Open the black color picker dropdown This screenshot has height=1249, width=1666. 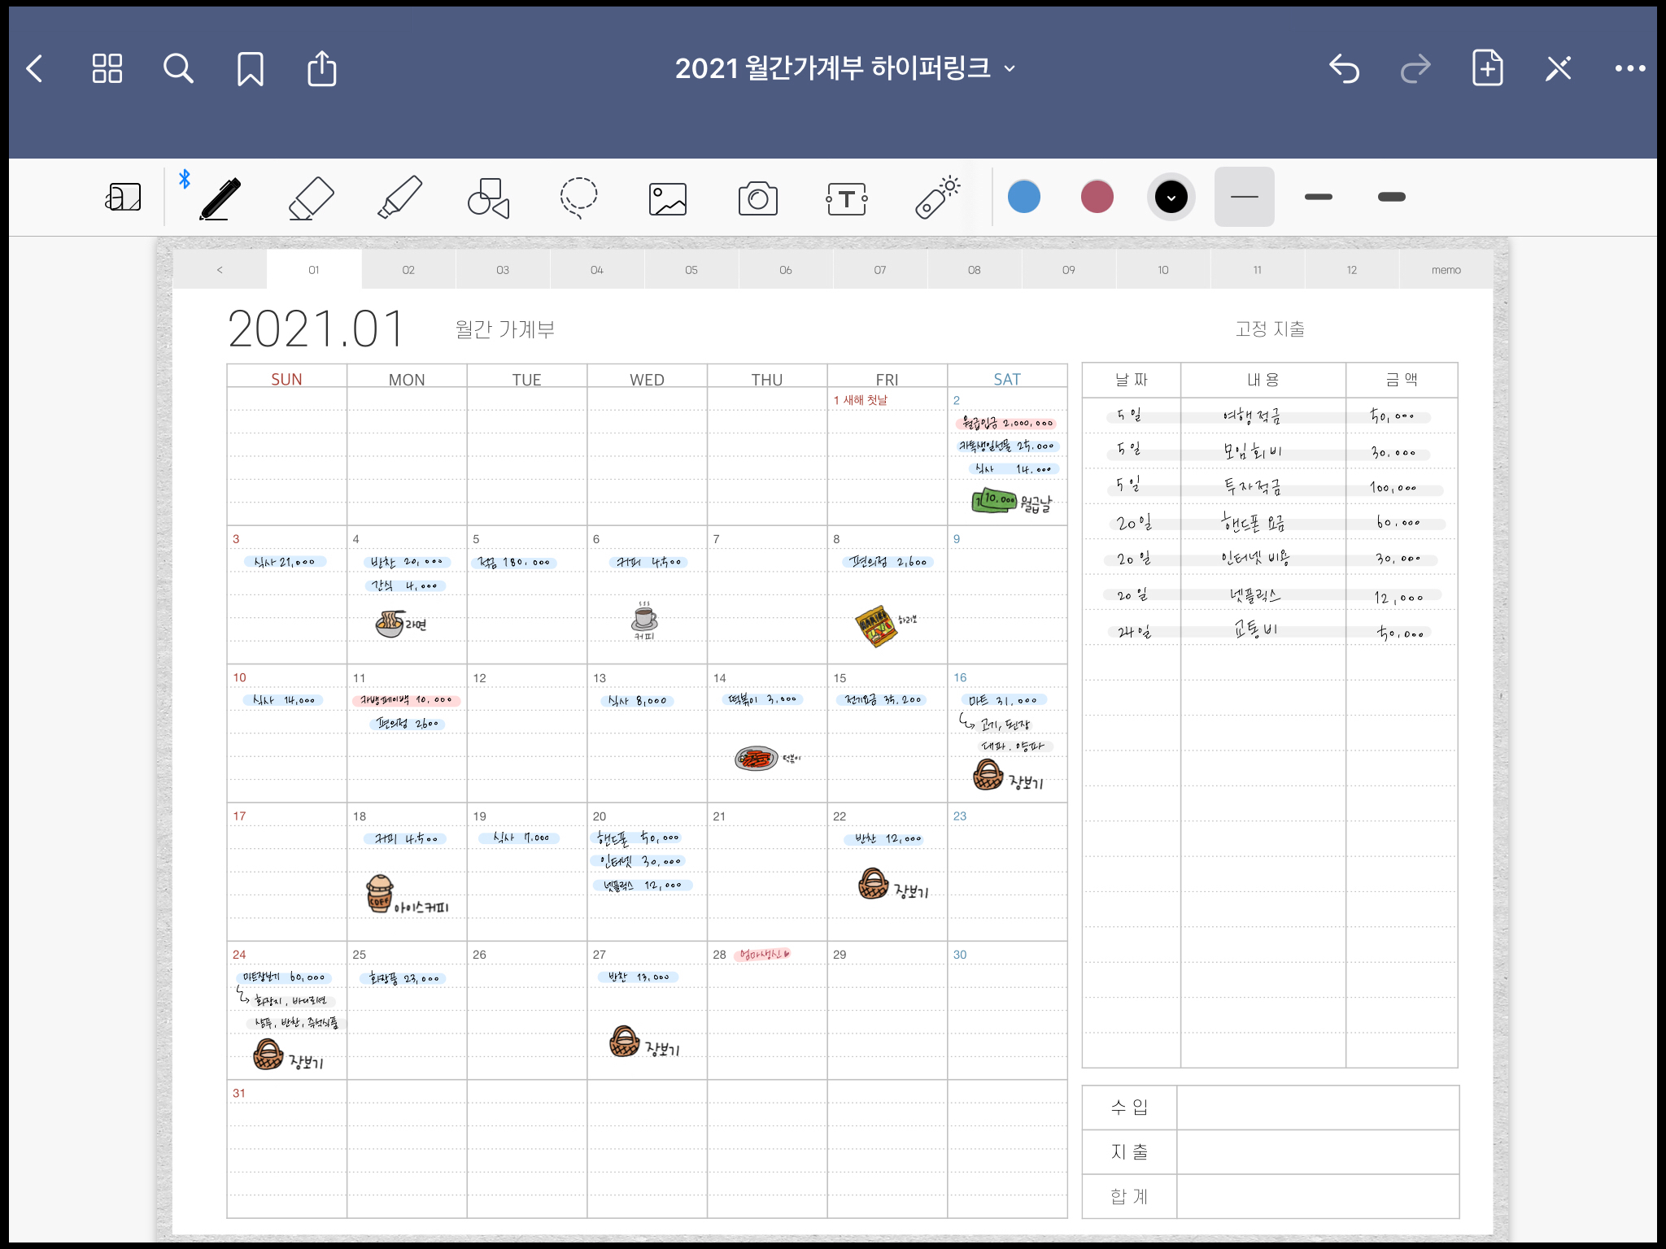tap(1171, 197)
